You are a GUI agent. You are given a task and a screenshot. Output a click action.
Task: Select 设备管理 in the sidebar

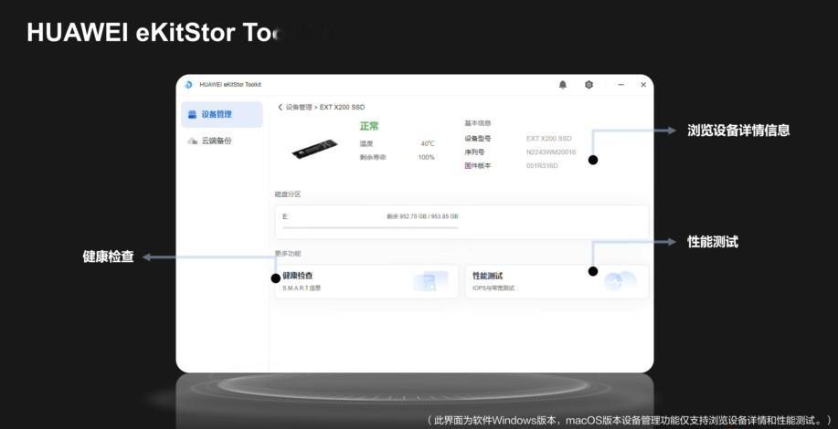[222, 114]
